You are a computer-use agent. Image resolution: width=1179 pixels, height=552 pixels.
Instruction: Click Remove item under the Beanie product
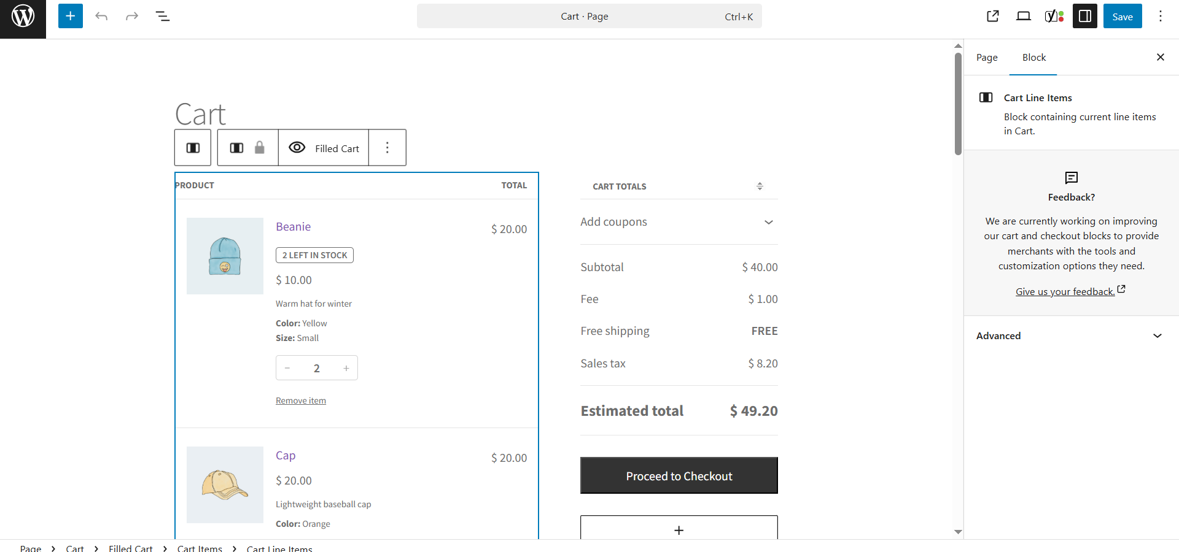coord(300,400)
